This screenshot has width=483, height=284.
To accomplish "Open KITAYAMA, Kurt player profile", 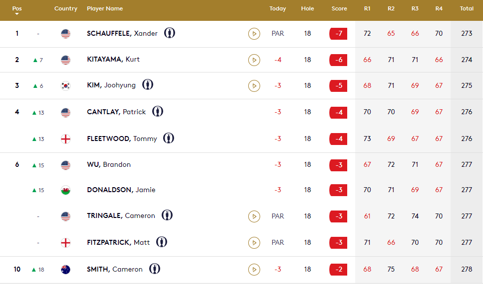I will pos(113,60).
